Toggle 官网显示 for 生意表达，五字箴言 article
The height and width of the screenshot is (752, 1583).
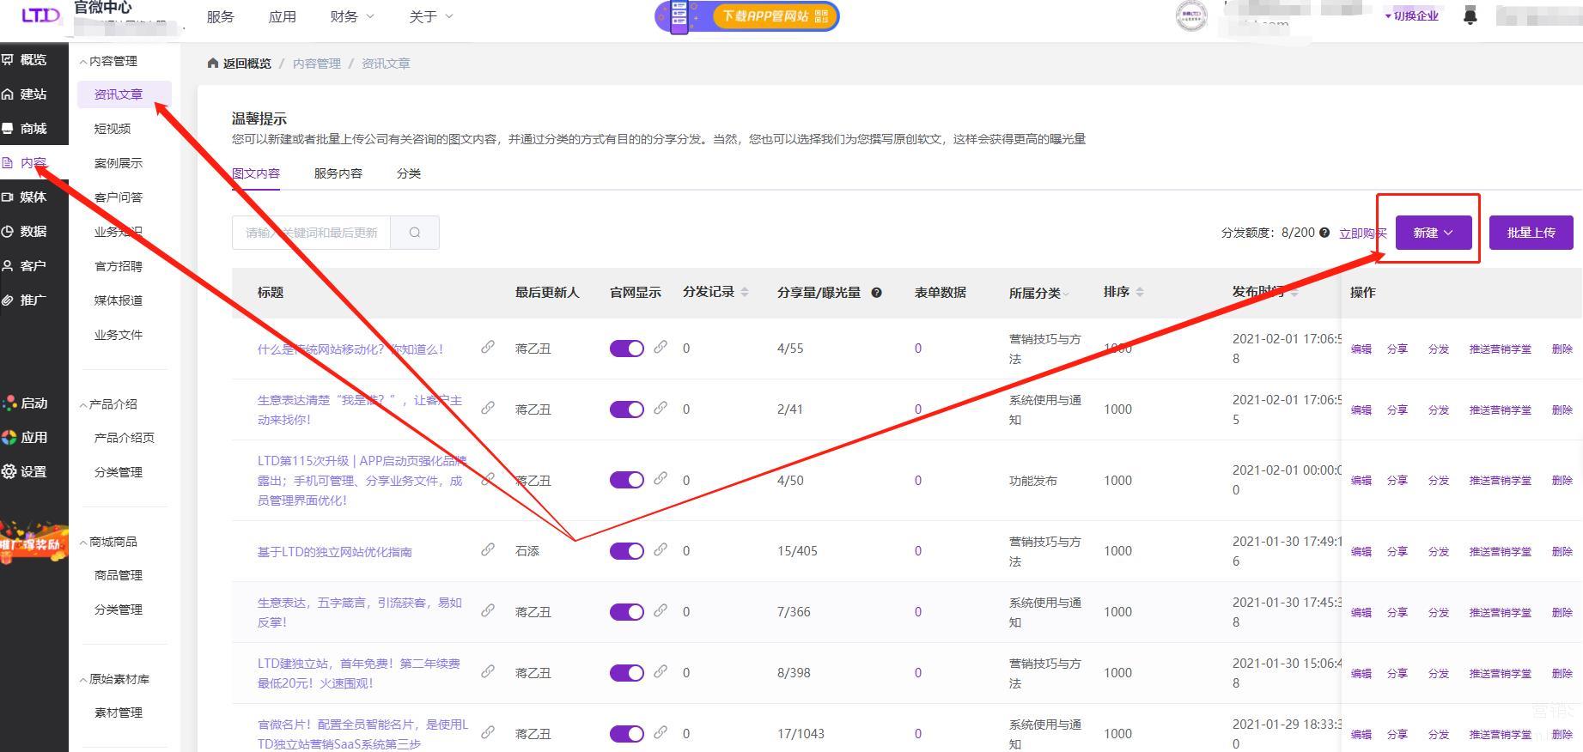[626, 612]
